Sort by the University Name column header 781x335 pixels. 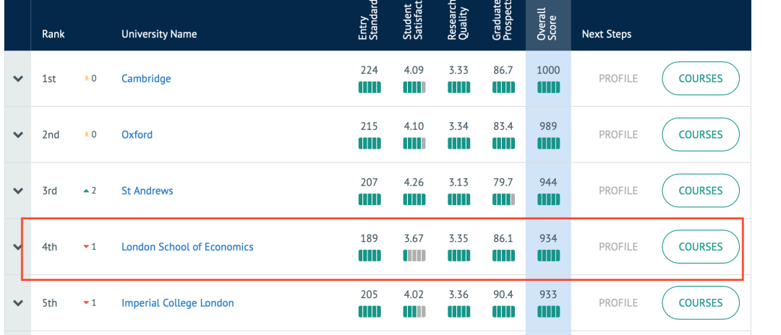(x=159, y=35)
